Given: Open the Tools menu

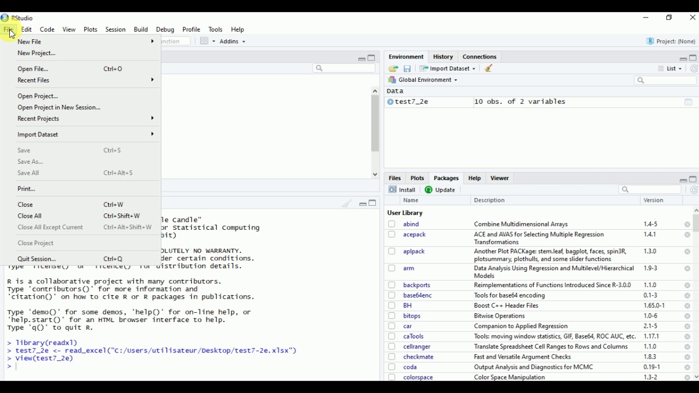Looking at the screenshot, I should (216, 29).
